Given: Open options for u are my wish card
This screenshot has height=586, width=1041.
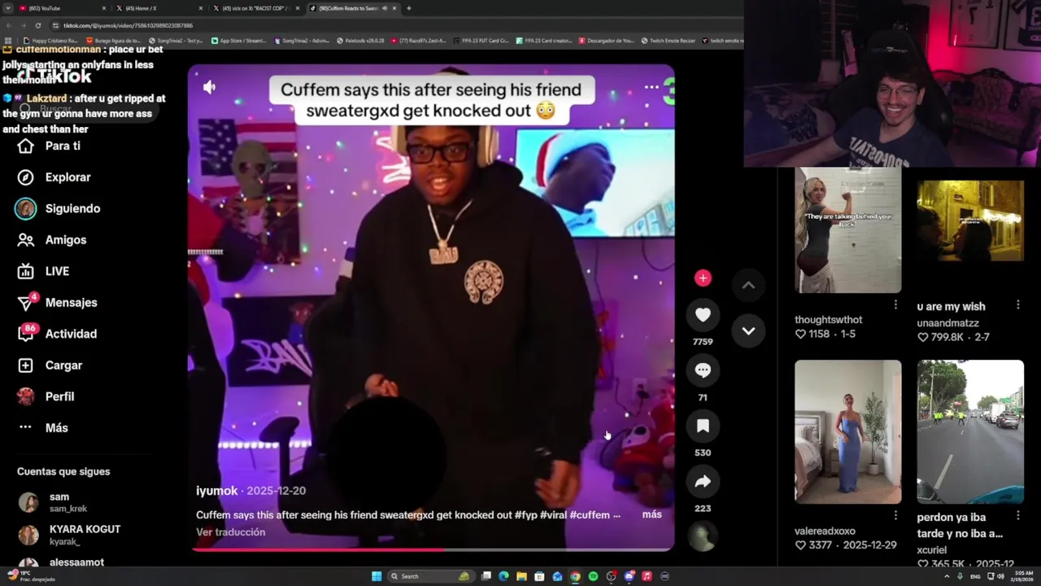Looking at the screenshot, I should [1017, 305].
